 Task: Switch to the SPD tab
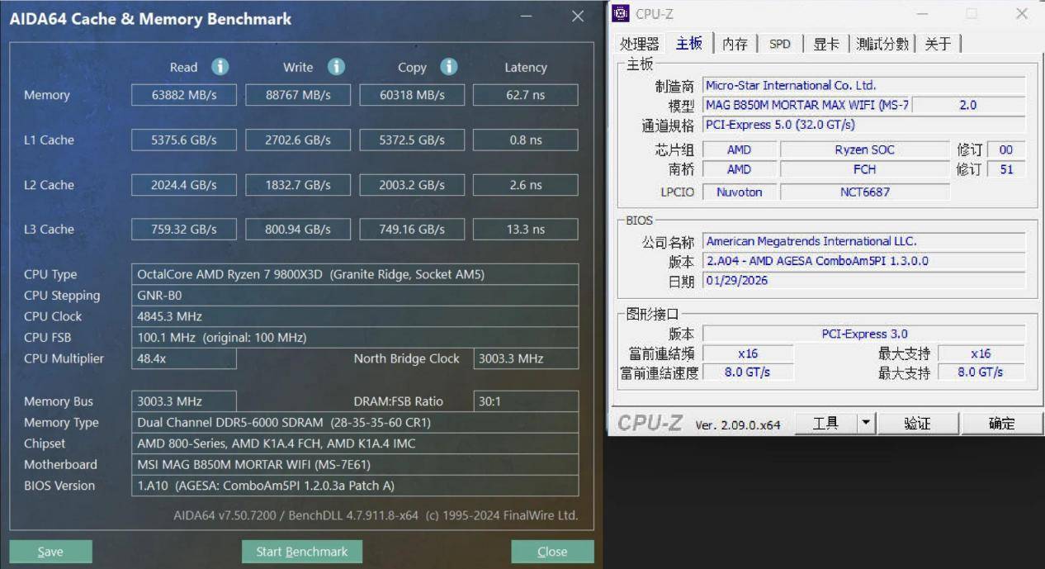(779, 44)
